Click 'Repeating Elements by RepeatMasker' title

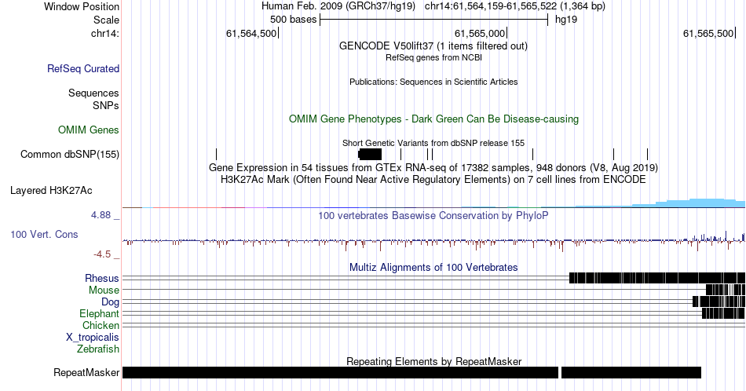tap(433, 361)
